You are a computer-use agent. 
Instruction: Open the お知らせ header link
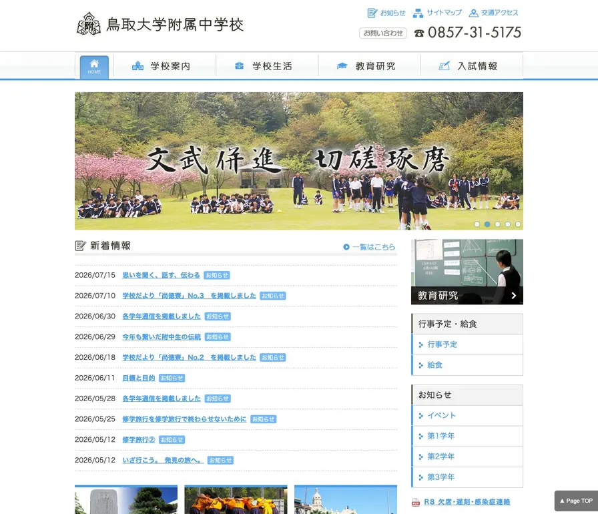[392, 13]
